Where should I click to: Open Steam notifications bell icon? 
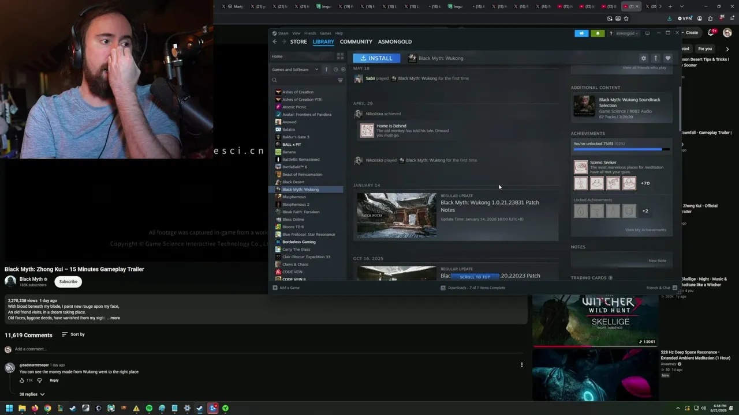[x=598, y=33]
